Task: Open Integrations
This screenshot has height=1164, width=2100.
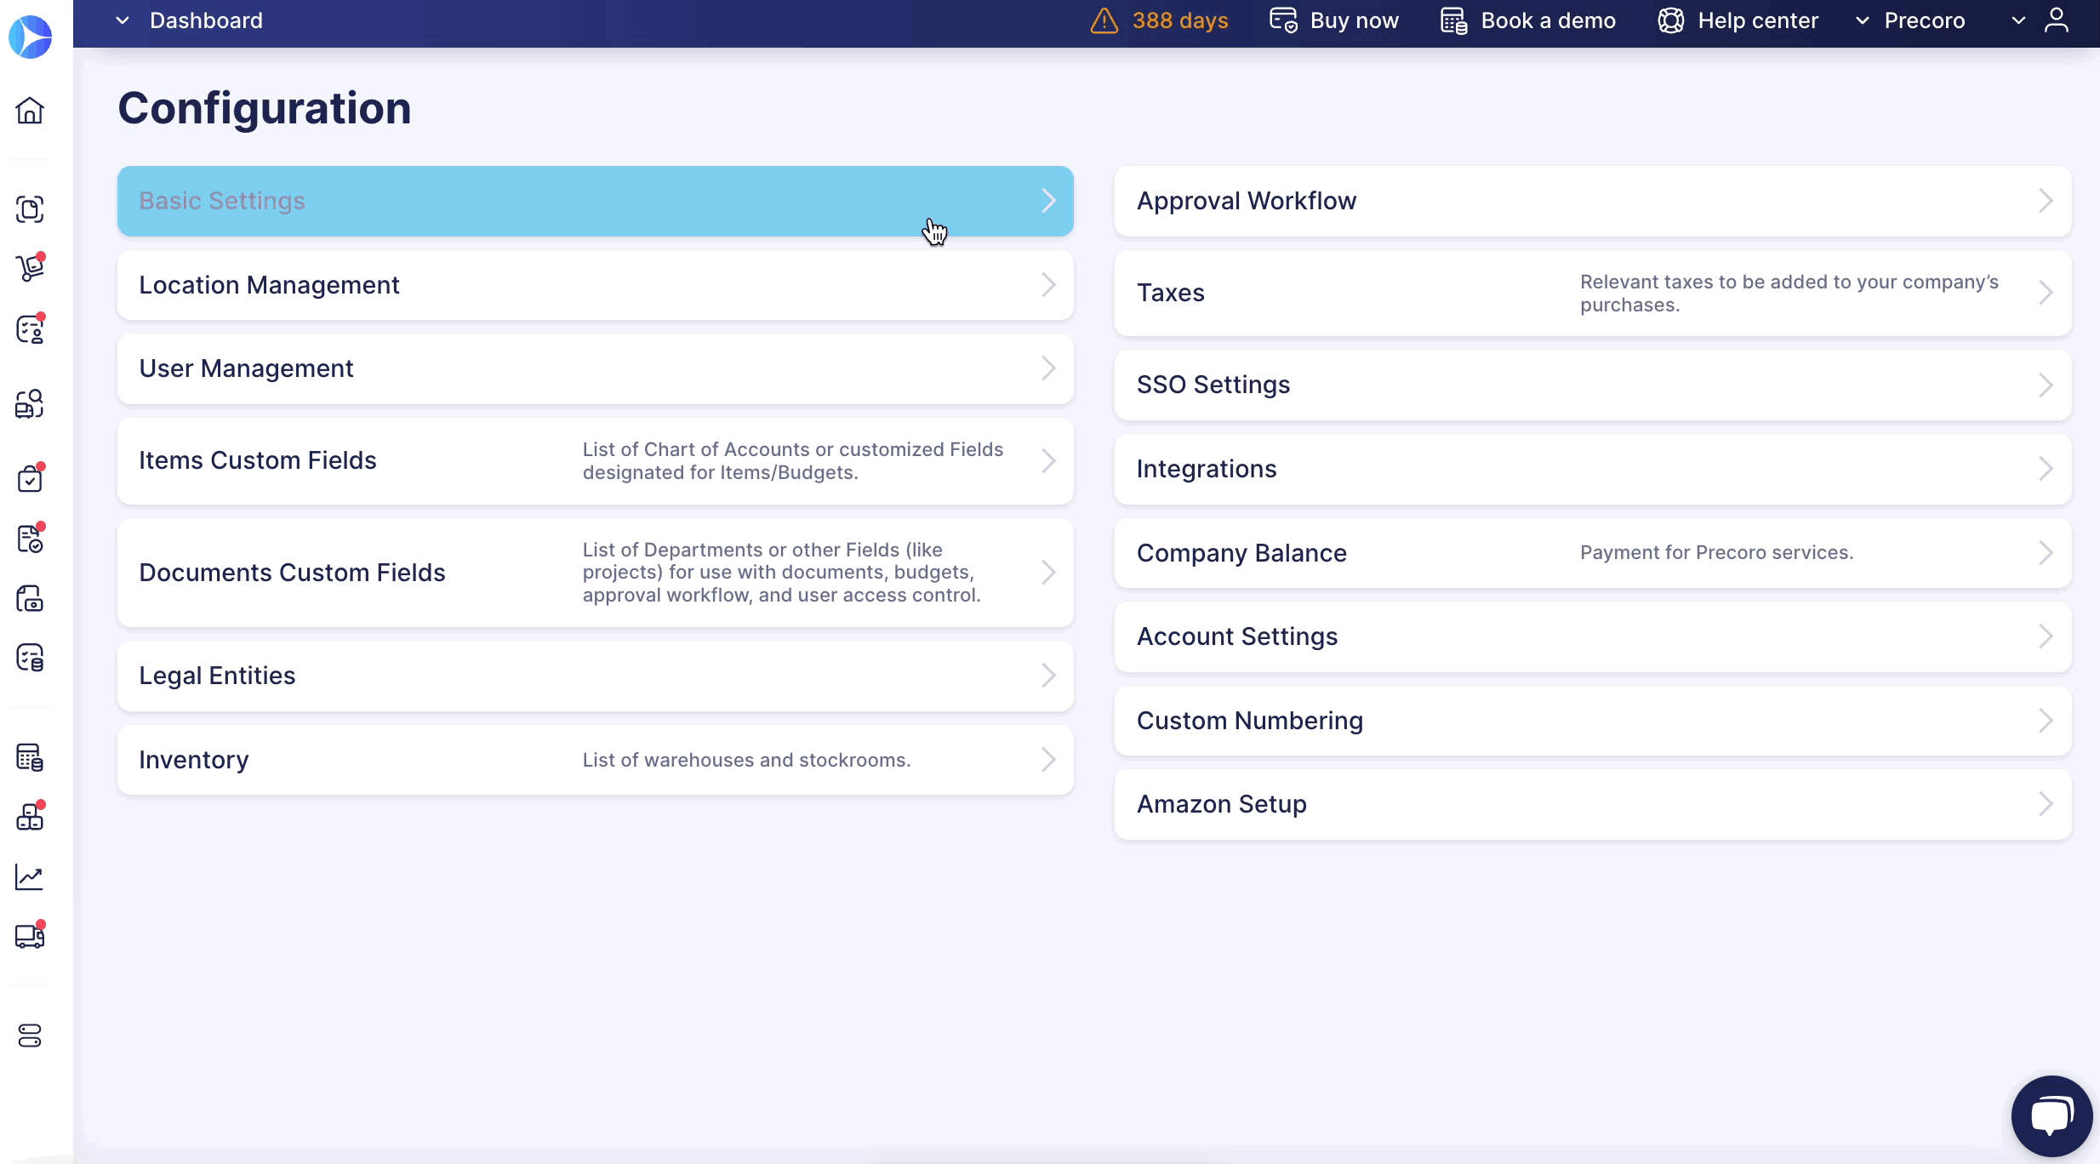Action: (1593, 469)
